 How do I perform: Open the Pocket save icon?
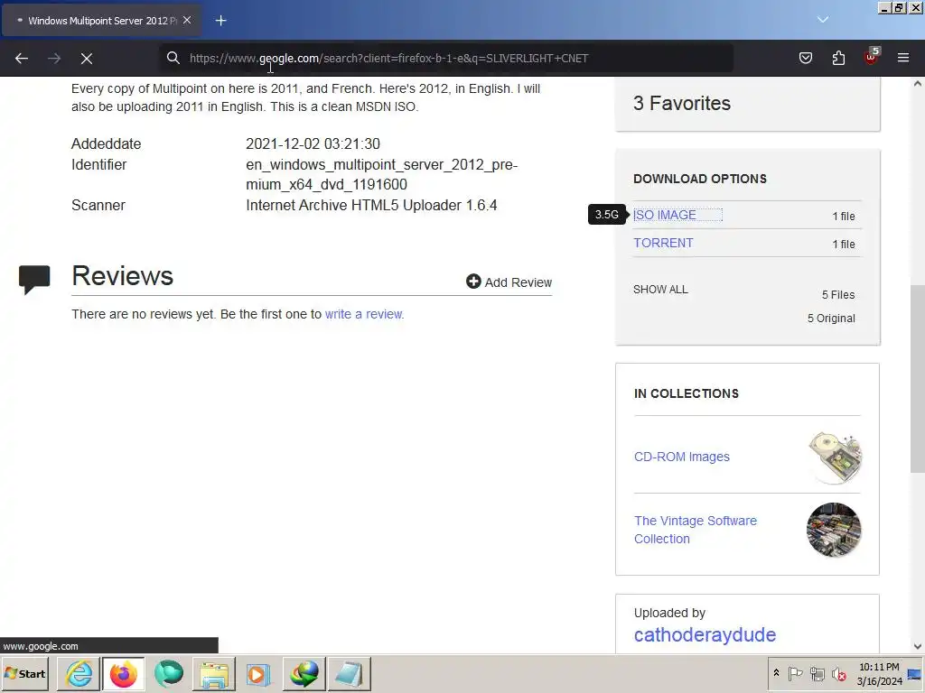point(805,58)
